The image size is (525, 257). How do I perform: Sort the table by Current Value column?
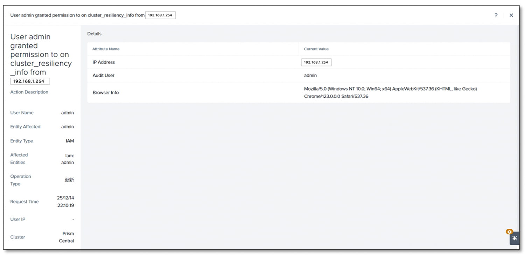[x=316, y=49]
